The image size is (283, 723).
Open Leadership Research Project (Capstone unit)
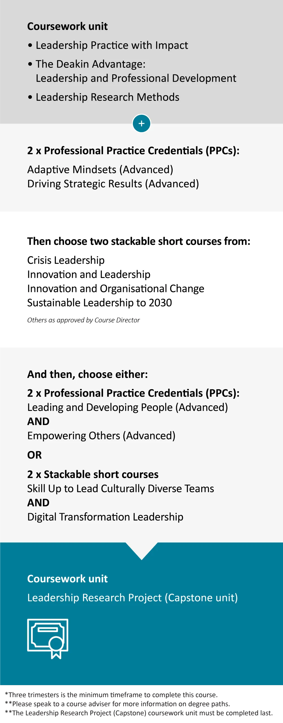(x=132, y=598)
